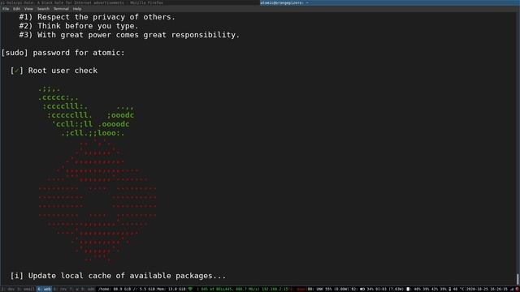Click the 48 °C temperature reading in status bar
The width and height of the screenshot is (520, 292).
pyautogui.click(x=458, y=289)
